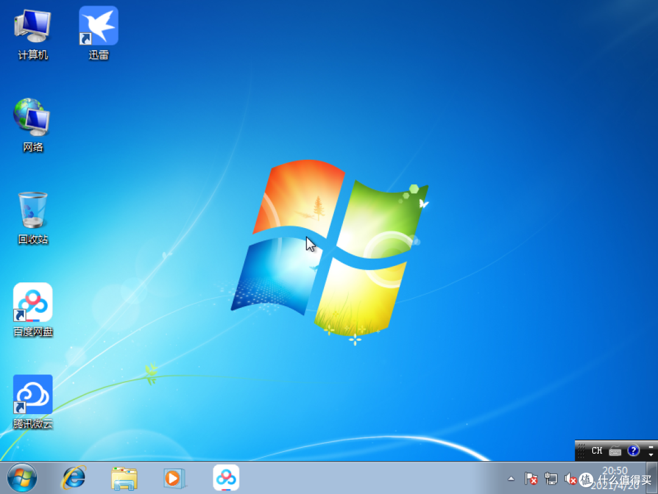Select the 计算机 (Computer) desktop icon

[x=33, y=34]
